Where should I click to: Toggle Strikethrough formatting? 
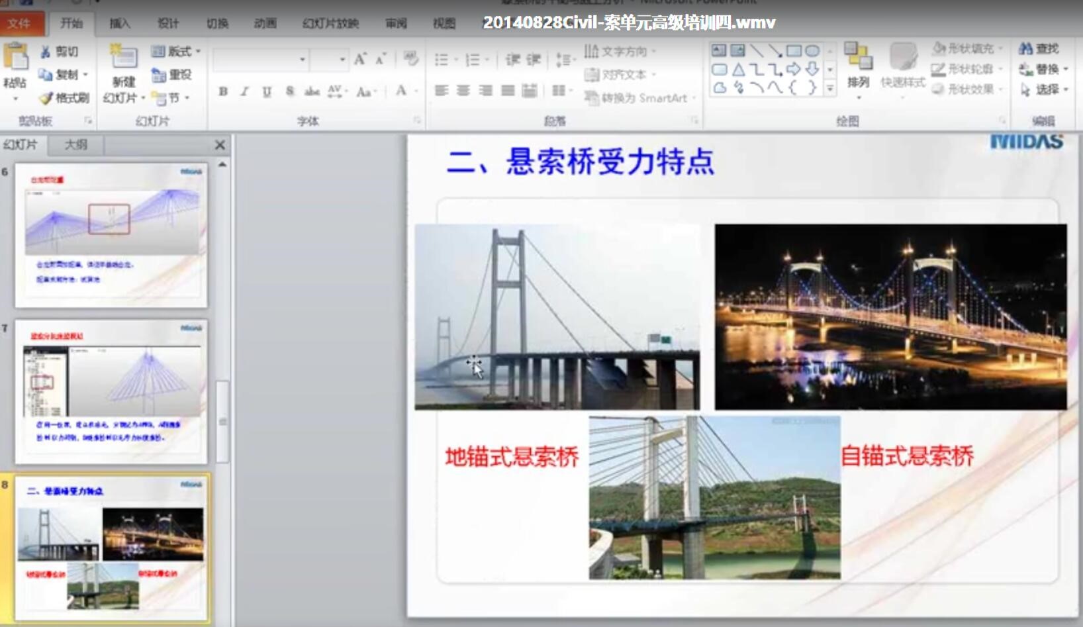click(x=289, y=91)
